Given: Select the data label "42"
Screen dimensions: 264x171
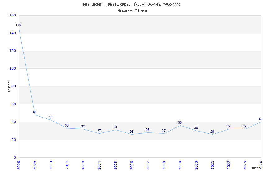Looking at the screenshot, I should point(51,117).
